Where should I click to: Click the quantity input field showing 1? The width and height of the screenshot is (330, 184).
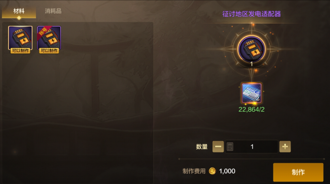click(x=252, y=146)
